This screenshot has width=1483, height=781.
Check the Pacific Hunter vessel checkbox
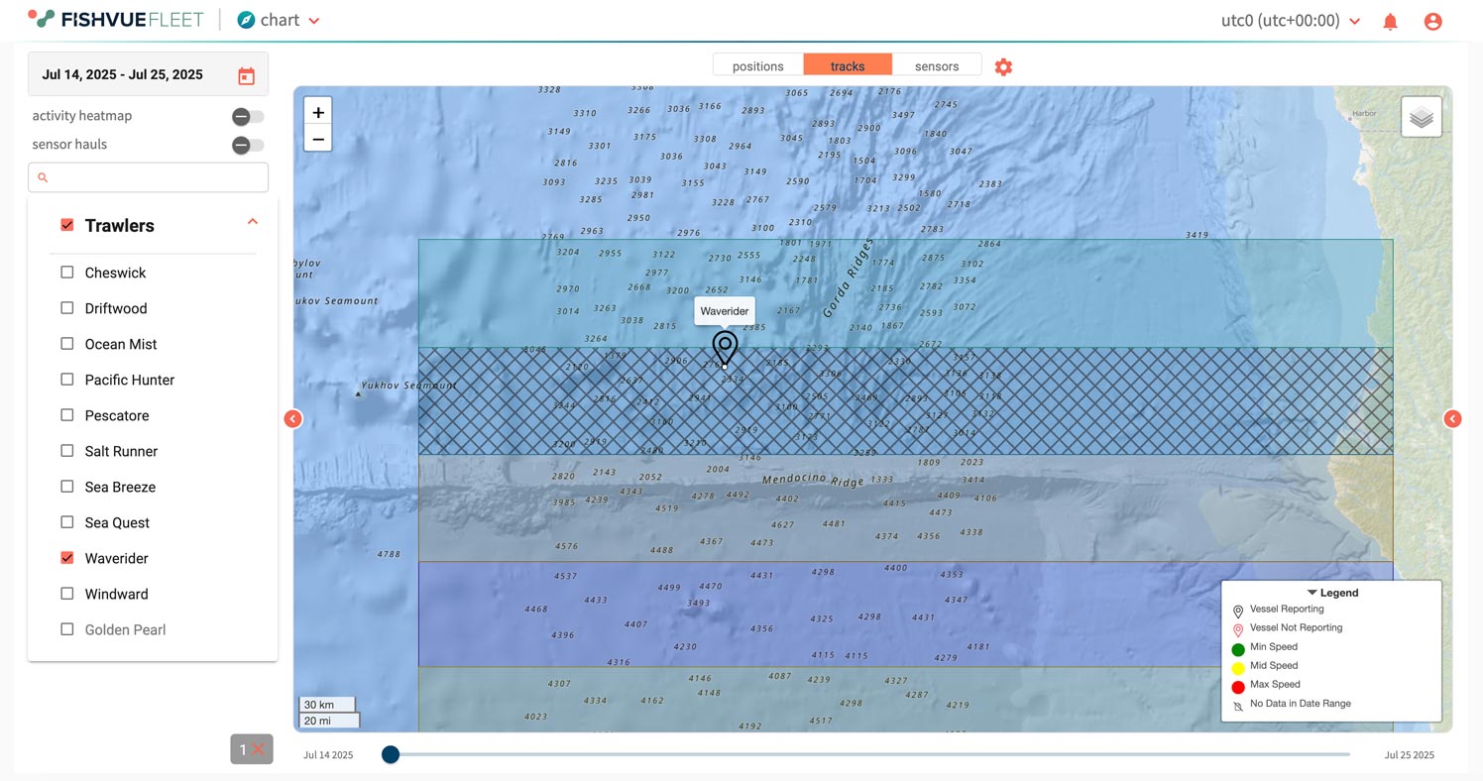(67, 380)
